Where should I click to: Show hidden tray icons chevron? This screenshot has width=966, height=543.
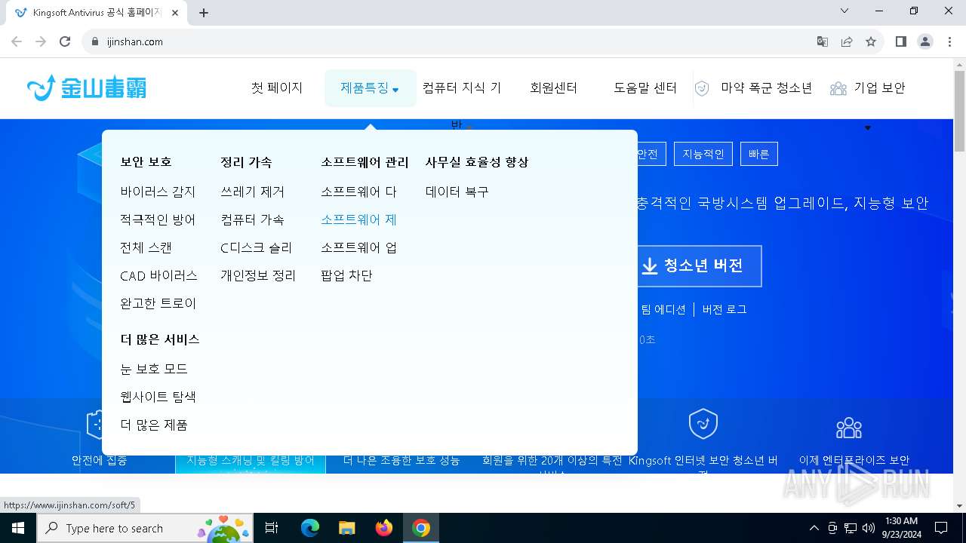point(814,528)
